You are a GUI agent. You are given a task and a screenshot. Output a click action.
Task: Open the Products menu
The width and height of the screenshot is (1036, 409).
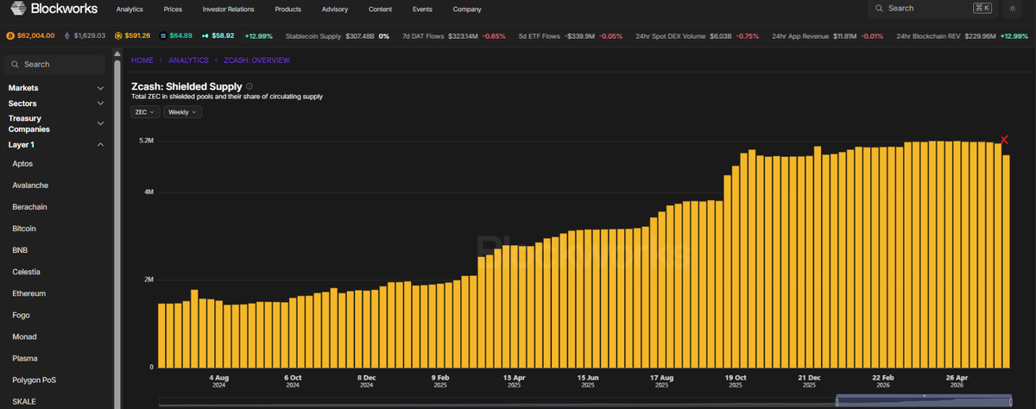287,9
